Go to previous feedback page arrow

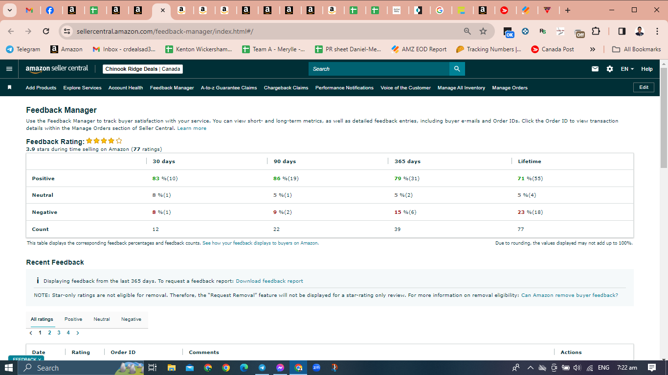coord(31,333)
